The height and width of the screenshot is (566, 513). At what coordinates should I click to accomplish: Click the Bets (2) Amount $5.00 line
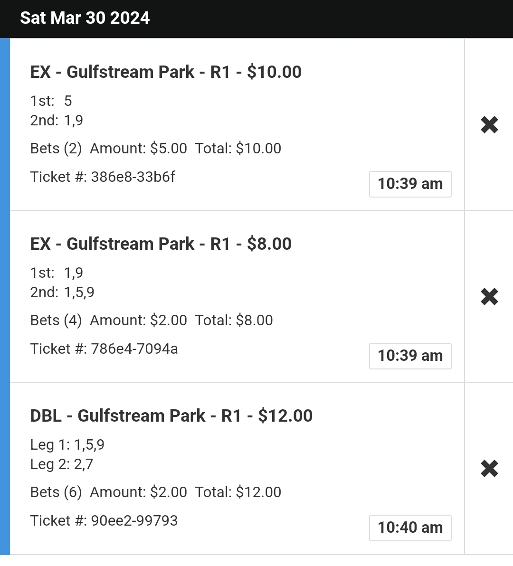click(x=156, y=148)
